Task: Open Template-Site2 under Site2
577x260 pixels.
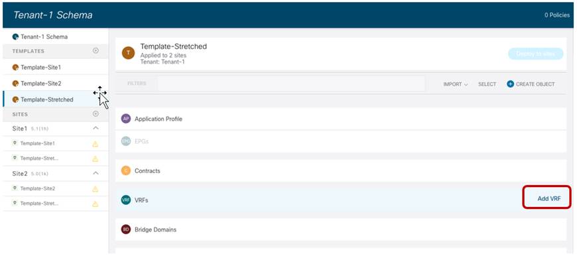Action: coord(38,188)
